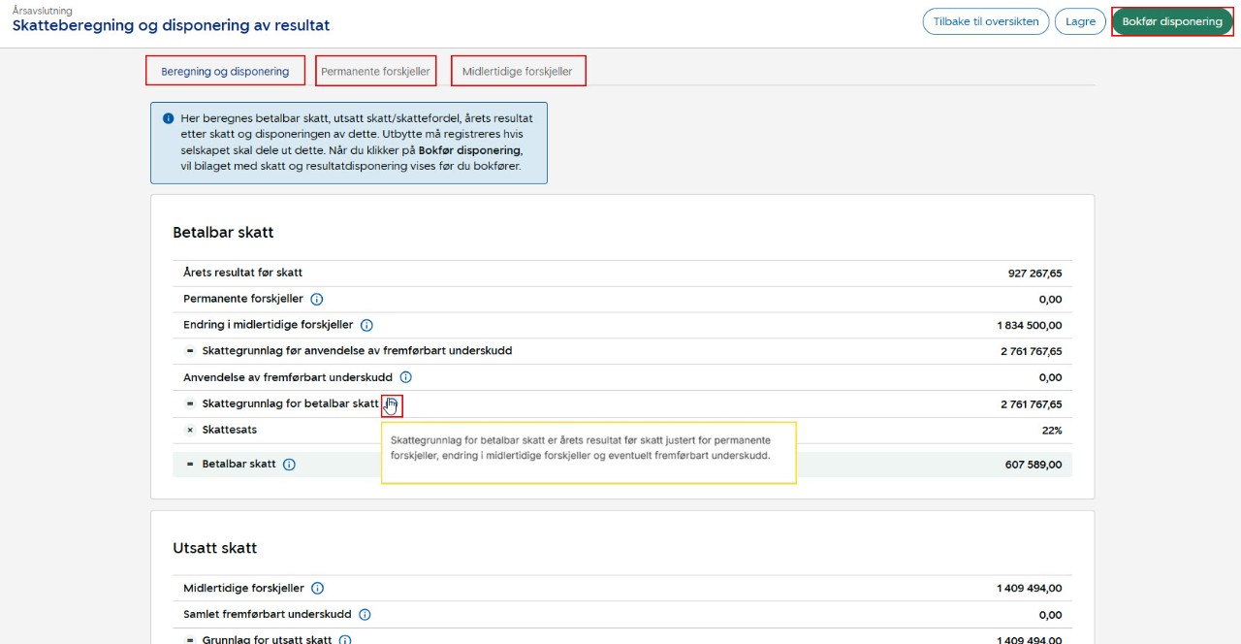Screen dimensions: 1241x644
Task: Click info icon next to Skattegrunnlag for betalbar skatt
Action: [x=391, y=404]
